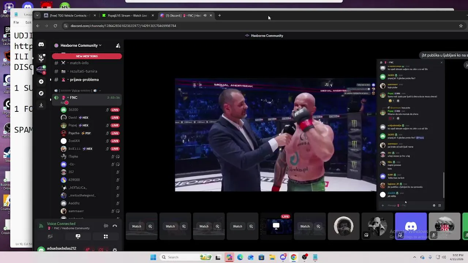Add attachment plus in chat box
This screenshot has height=263, width=468.
383,205
